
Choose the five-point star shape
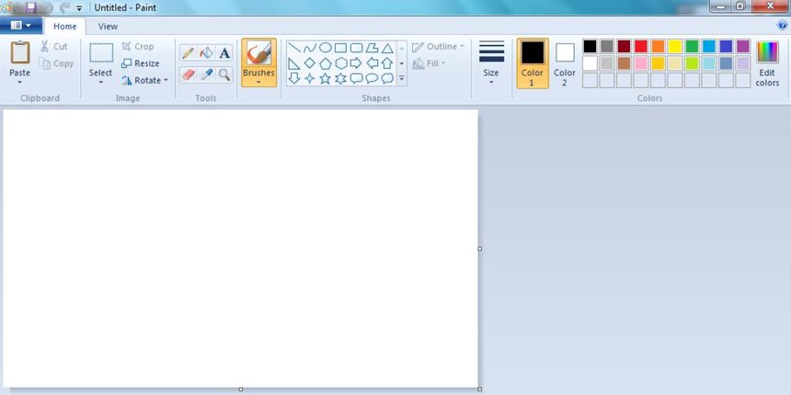(325, 79)
